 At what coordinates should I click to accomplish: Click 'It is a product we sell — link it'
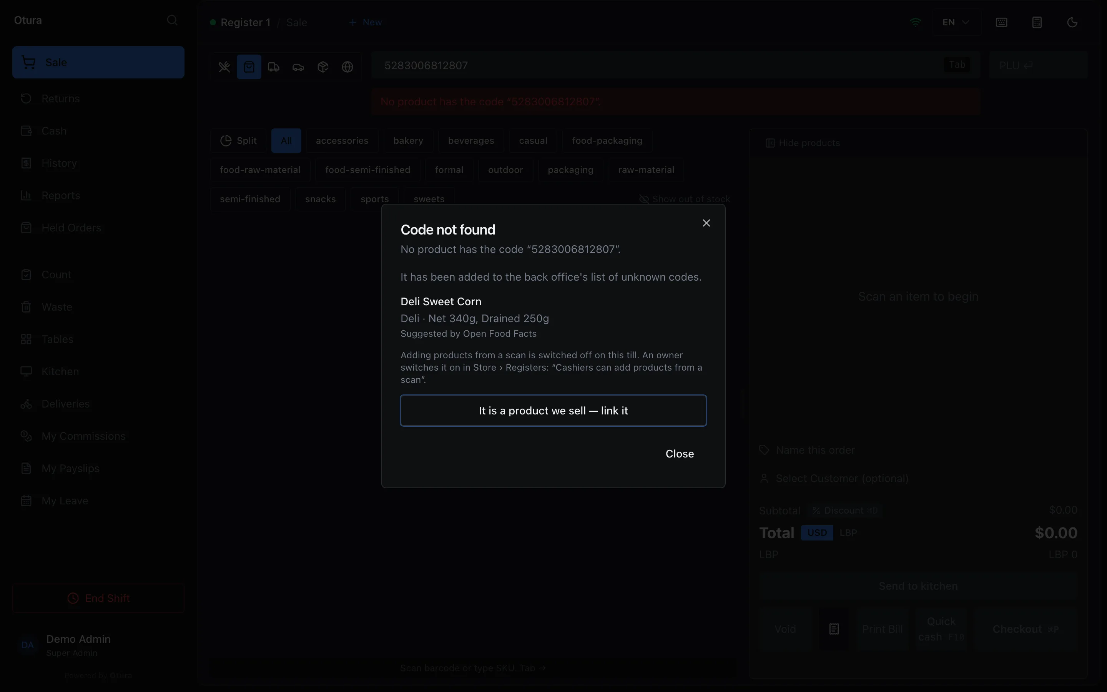(x=553, y=411)
